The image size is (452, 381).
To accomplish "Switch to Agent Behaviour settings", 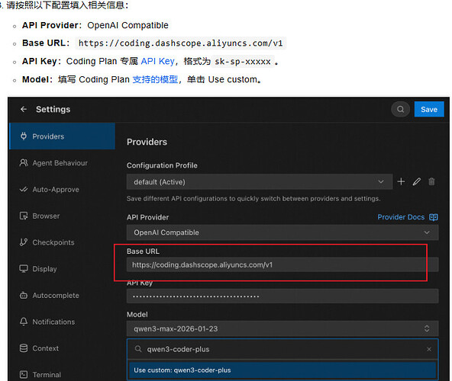I will click(x=62, y=163).
